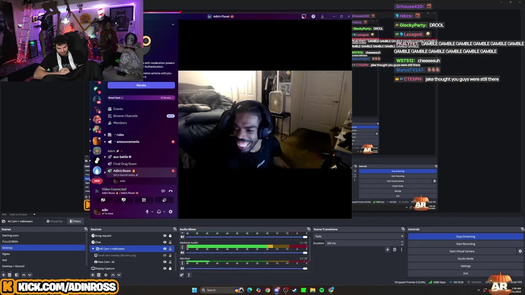Open scene filters icon in Scenes toolbar

(x=16, y=275)
